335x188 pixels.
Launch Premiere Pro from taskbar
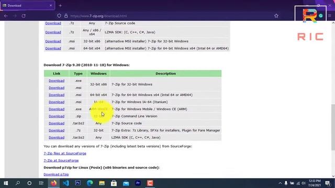138,183
